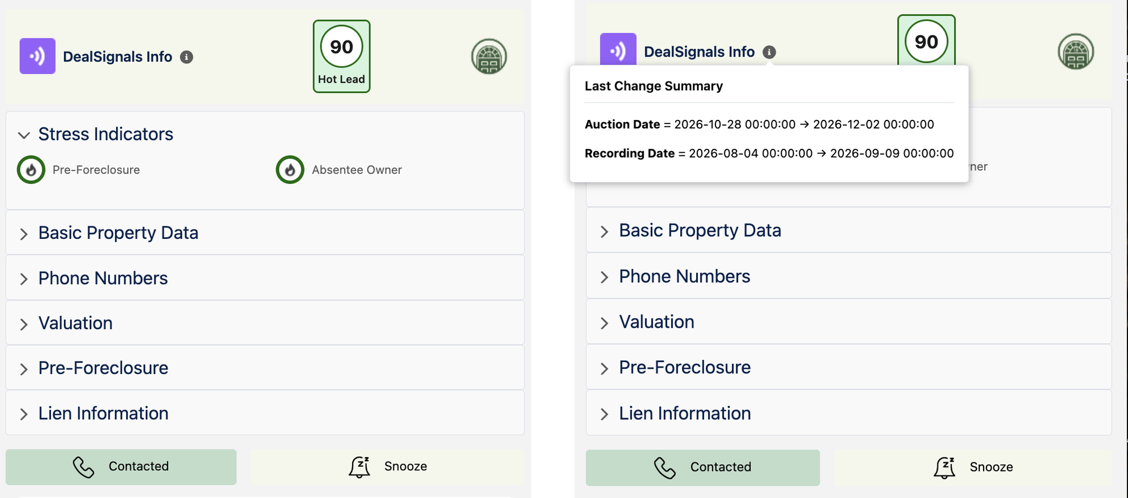The width and height of the screenshot is (1128, 498).
Task: Click the round building emblem in left panel
Action: 489,56
